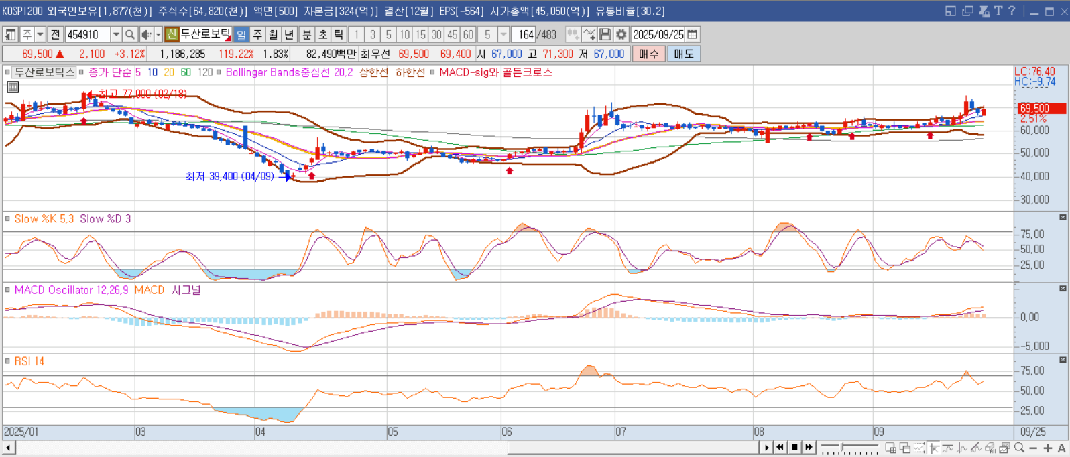This screenshot has width=1070, height=457.
Task: Click the fast-forward double-arrow button
Action: (x=809, y=447)
